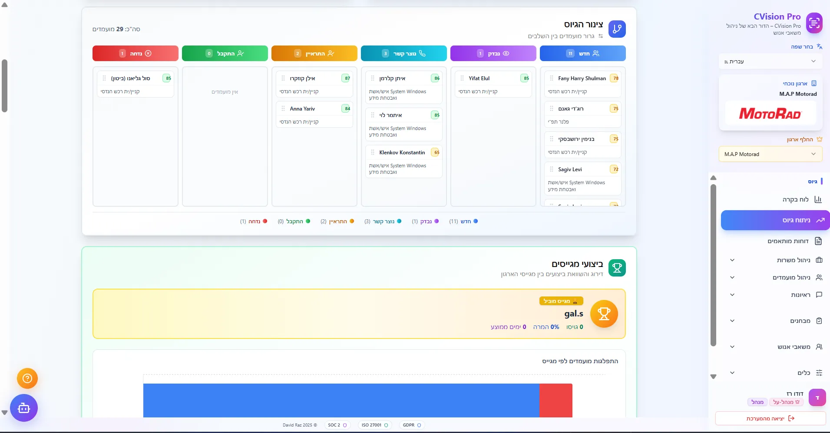Open the orange help question mark button
Viewport: 830px width, 433px height.
pyautogui.click(x=27, y=378)
